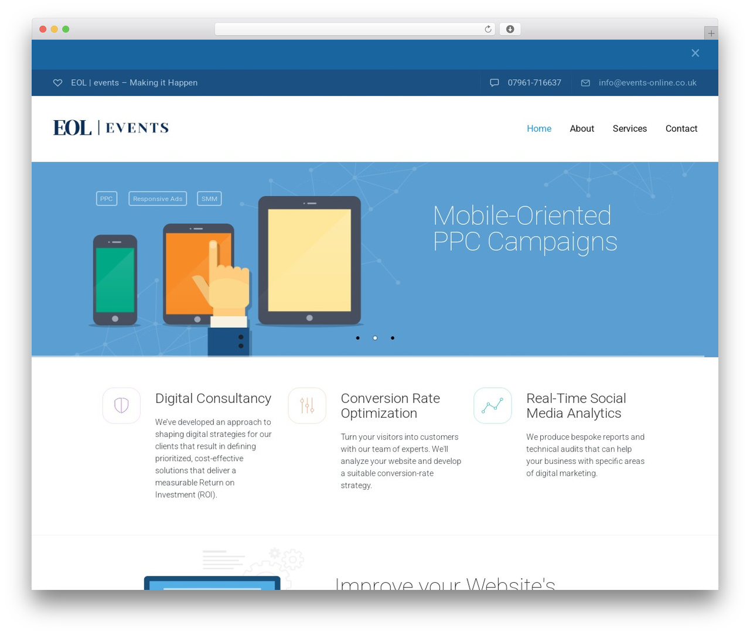Click the Mobile-Oriented PPC Campaigns headline
Image resolution: width=750 pixels, height=635 pixels.
tap(525, 228)
